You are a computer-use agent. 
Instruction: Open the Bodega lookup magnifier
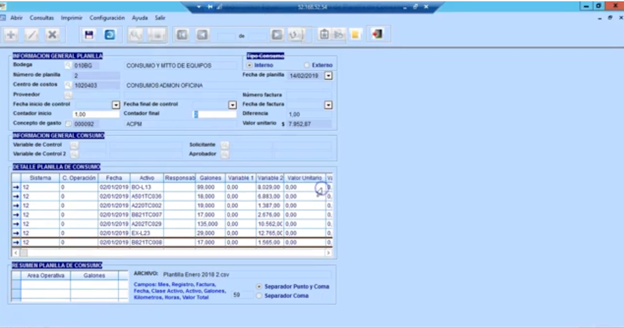(68, 65)
